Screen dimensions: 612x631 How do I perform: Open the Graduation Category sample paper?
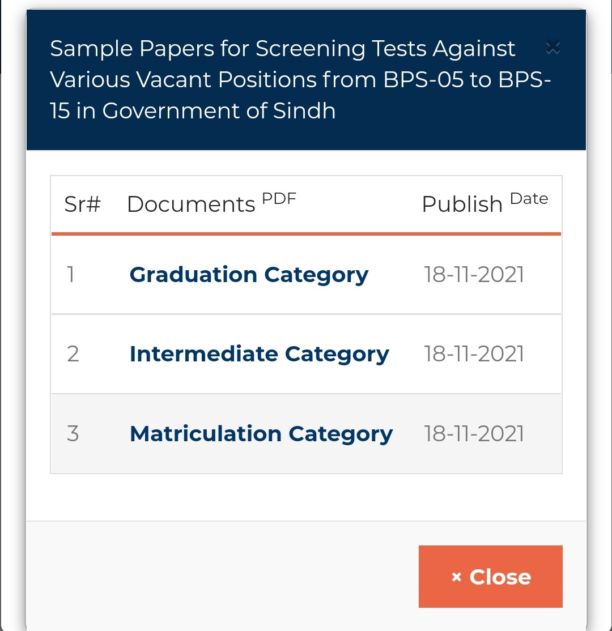[249, 275]
